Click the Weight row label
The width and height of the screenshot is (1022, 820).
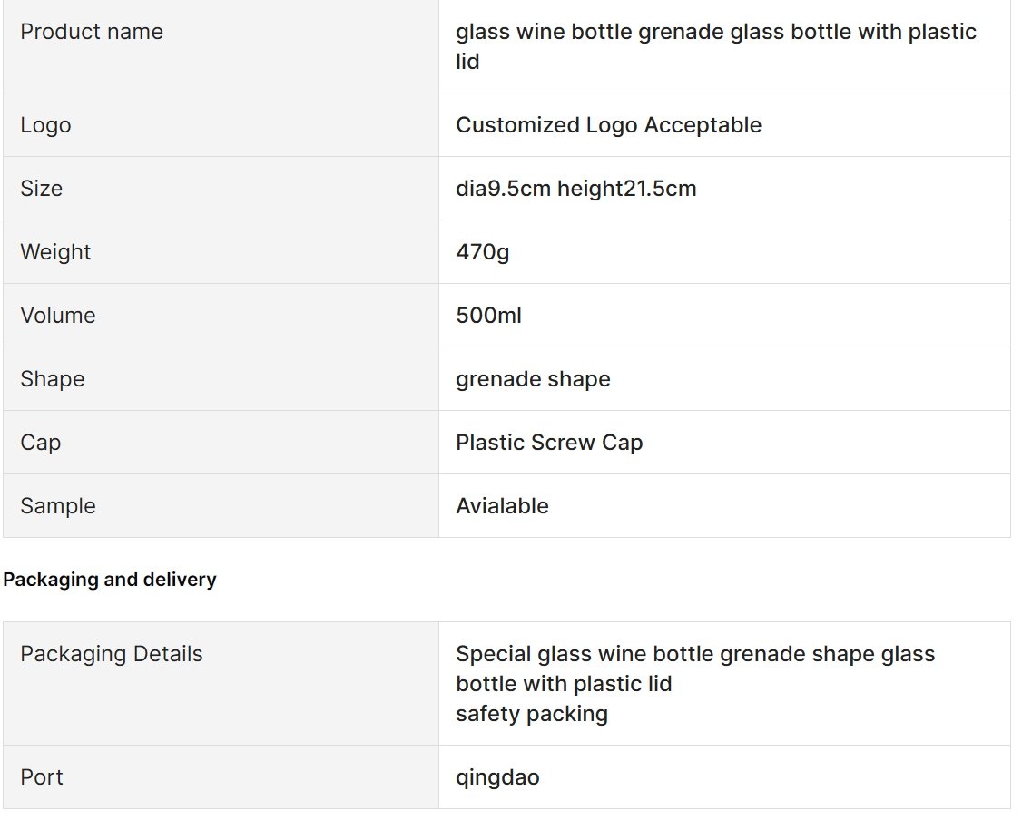point(55,252)
